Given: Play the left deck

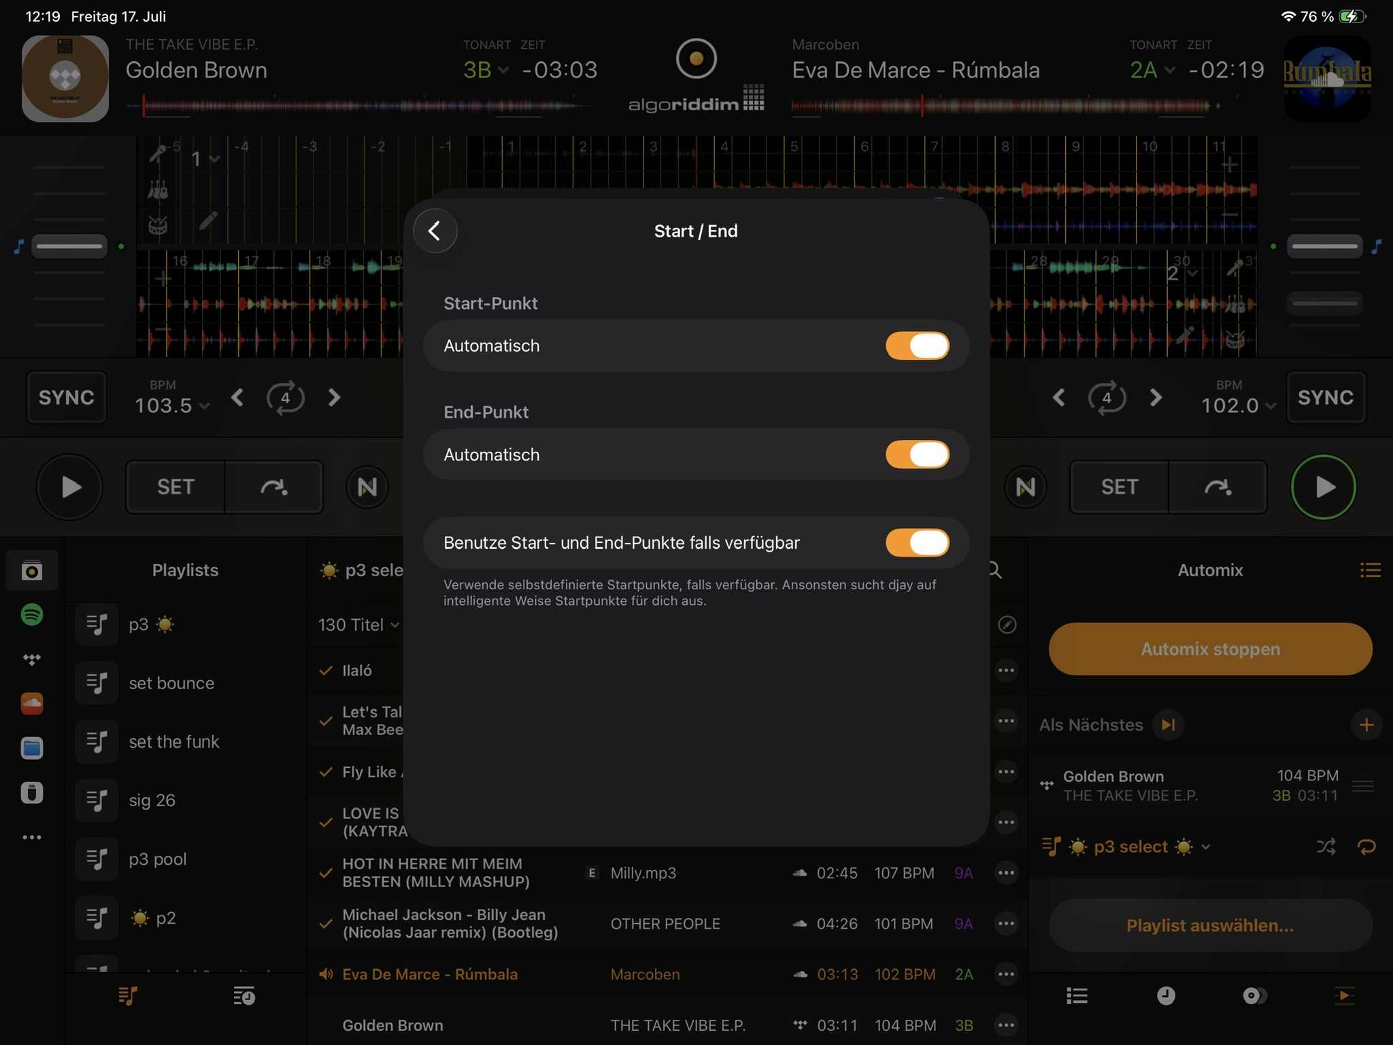Looking at the screenshot, I should point(69,487).
